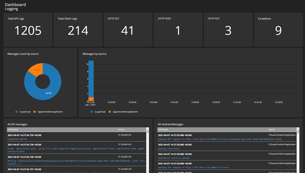Screen dimensions: 305x173
Task: Click the blue segment of the 14:27:30 bar
Action: [x=91, y=79]
